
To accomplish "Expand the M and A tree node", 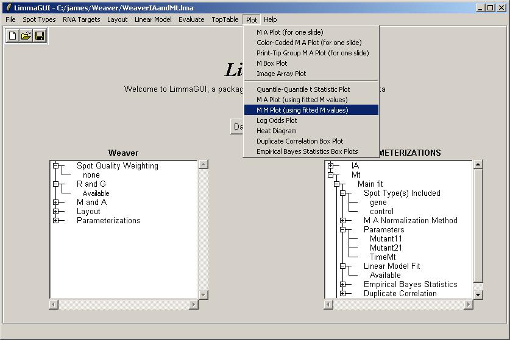I will (55, 202).
